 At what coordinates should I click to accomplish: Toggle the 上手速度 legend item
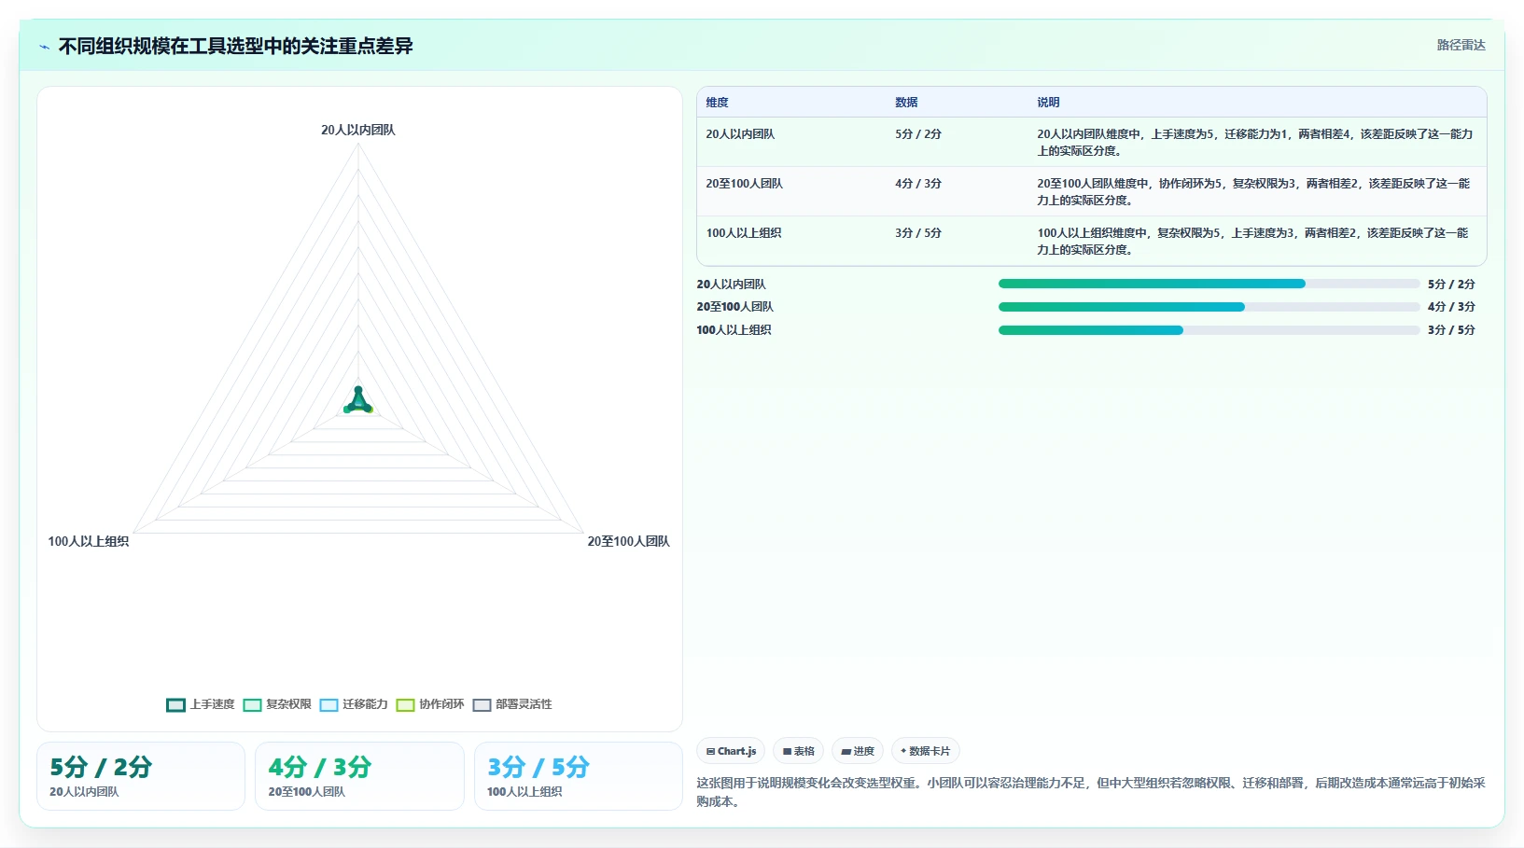[201, 704]
